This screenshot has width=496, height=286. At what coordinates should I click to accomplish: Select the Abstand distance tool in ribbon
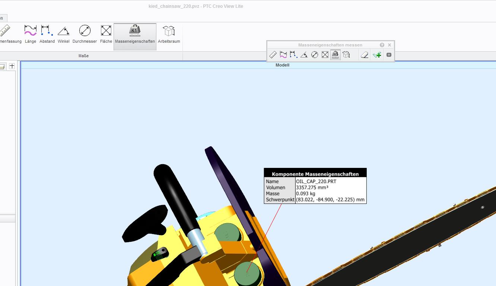pyautogui.click(x=47, y=34)
